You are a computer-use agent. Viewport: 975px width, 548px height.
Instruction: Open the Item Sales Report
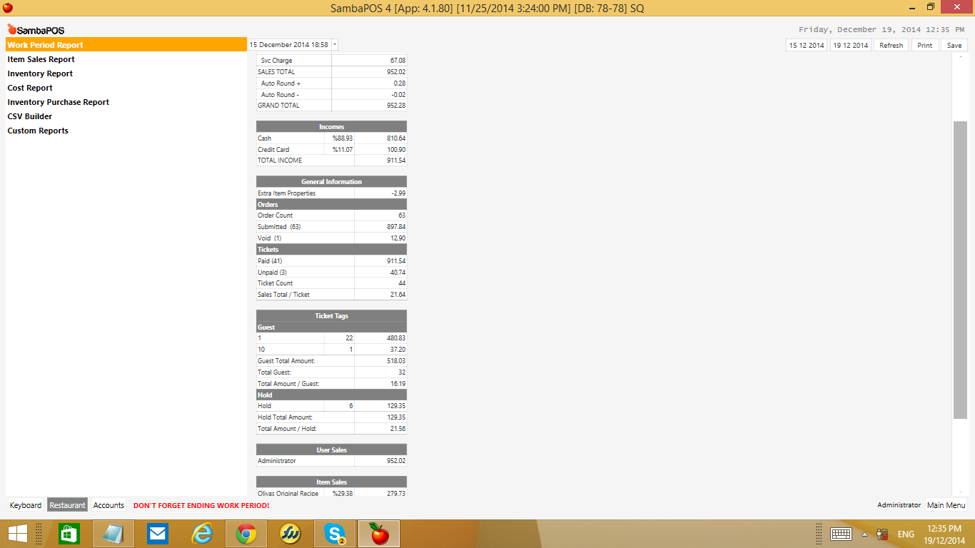click(41, 59)
